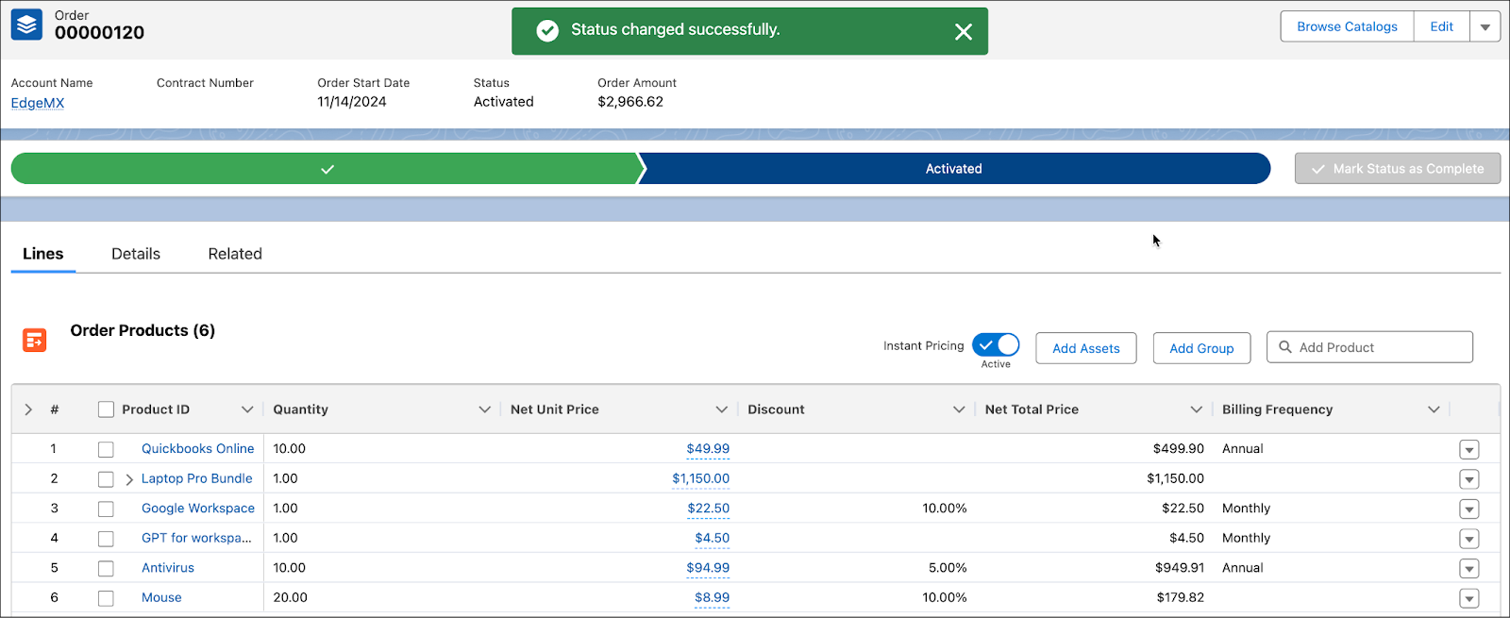
Task: Open row actions for Google Workspace
Action: pos(1468,509)
